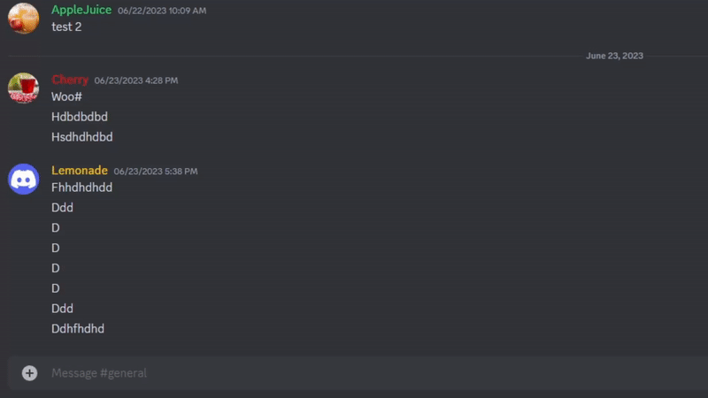Focus the Message #general input field

tap(354, 373)
